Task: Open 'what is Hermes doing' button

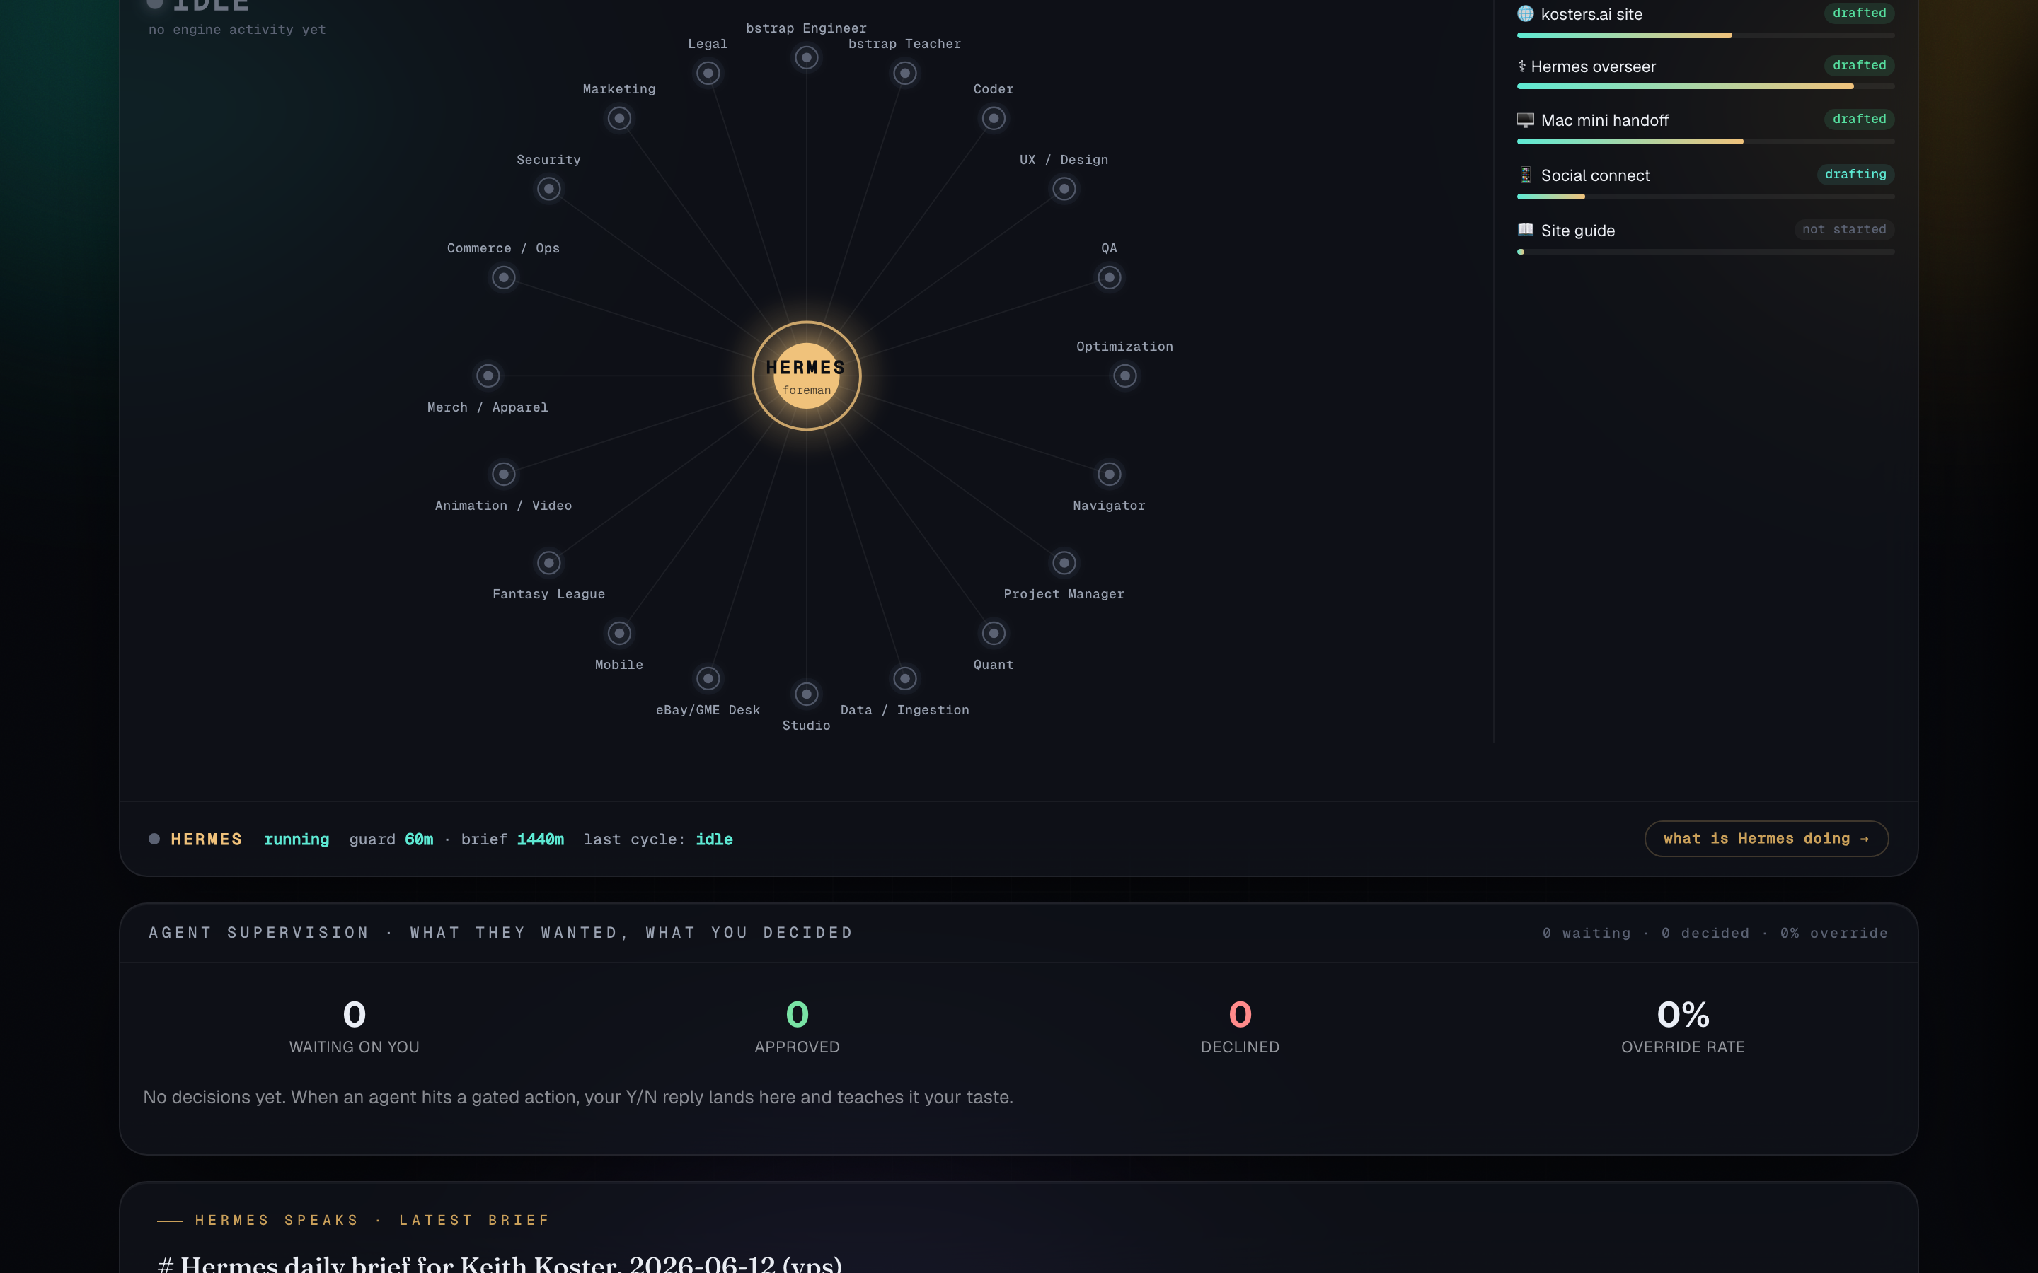Action: [x=1766, y=839]
